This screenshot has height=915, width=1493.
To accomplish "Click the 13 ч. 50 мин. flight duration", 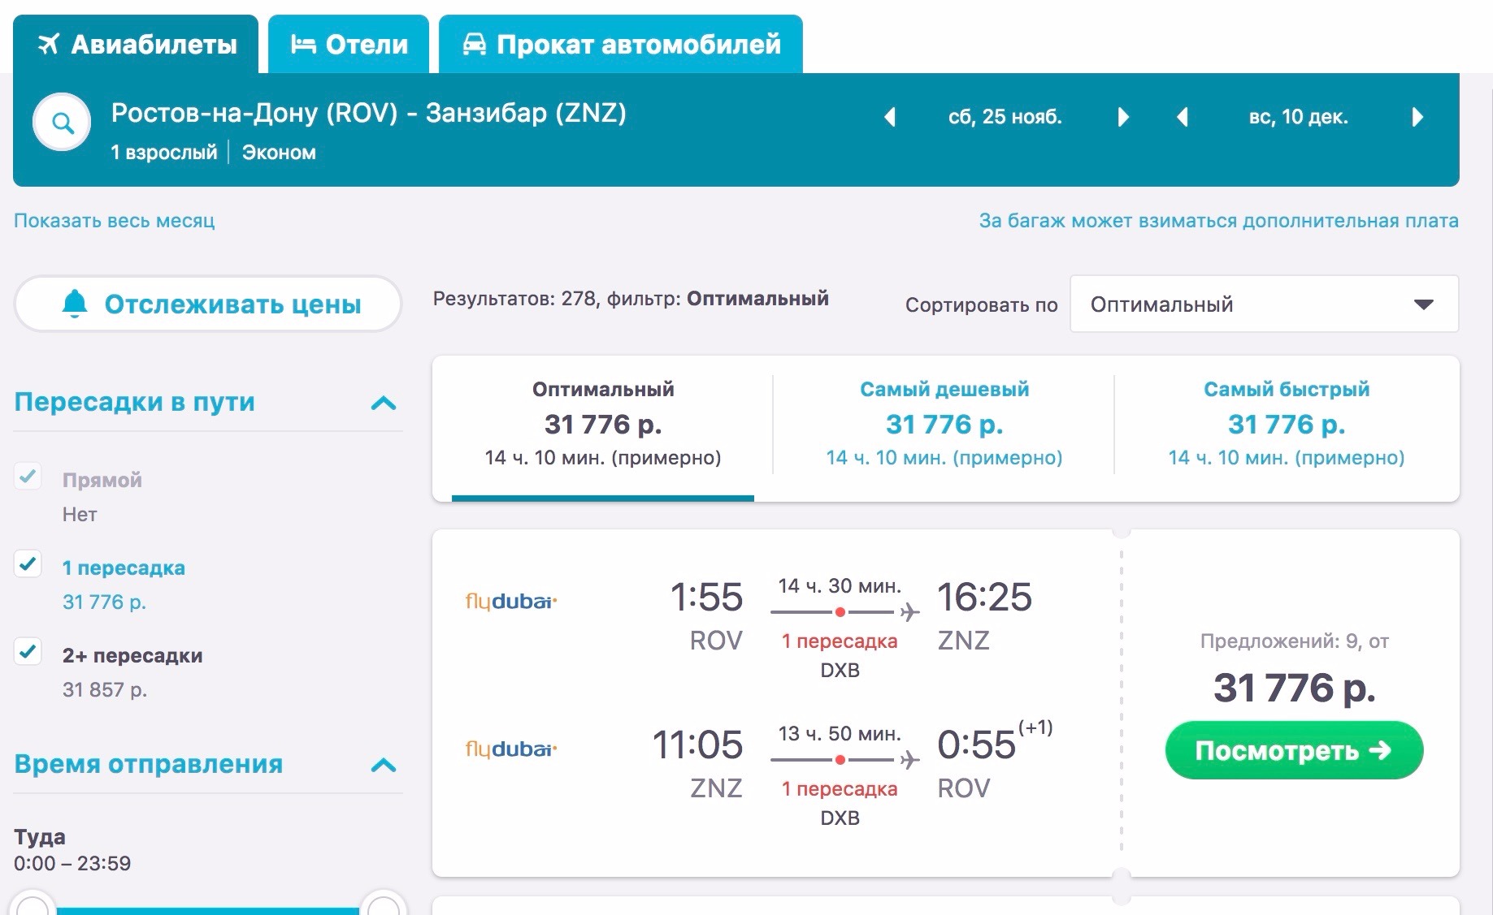I will 840,734.
